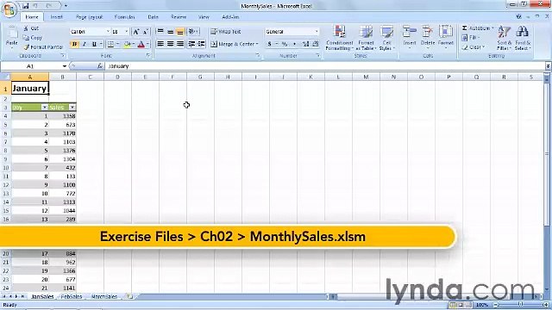Viewport: 552px width, 310px height.
Task: Click the Orientation text angle icon
Action: pyautogui.click(x=192, y=32)
